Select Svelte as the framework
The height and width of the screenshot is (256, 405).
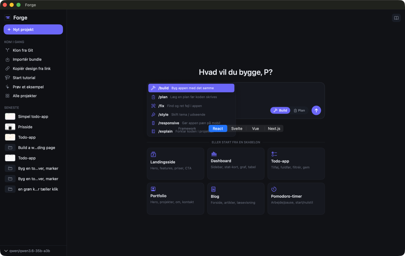point(237,129)
